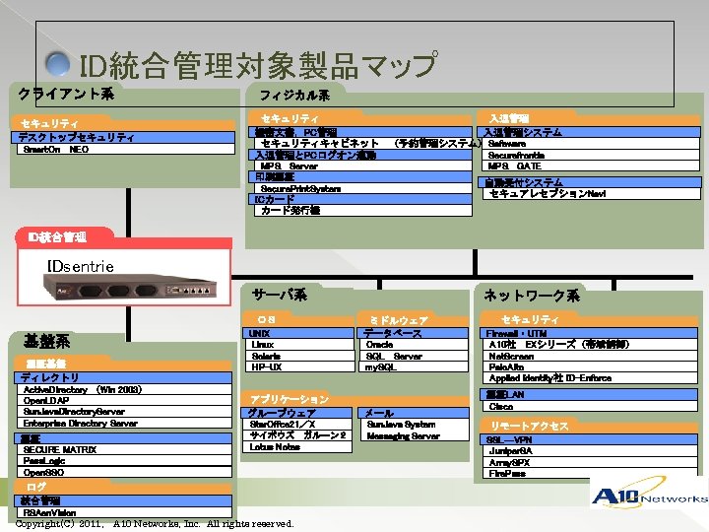Click the FirePass entry
709x532 pixels.
591,473
